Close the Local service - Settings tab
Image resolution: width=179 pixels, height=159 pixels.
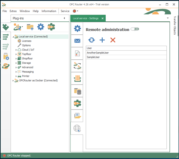tap(103, 18)
